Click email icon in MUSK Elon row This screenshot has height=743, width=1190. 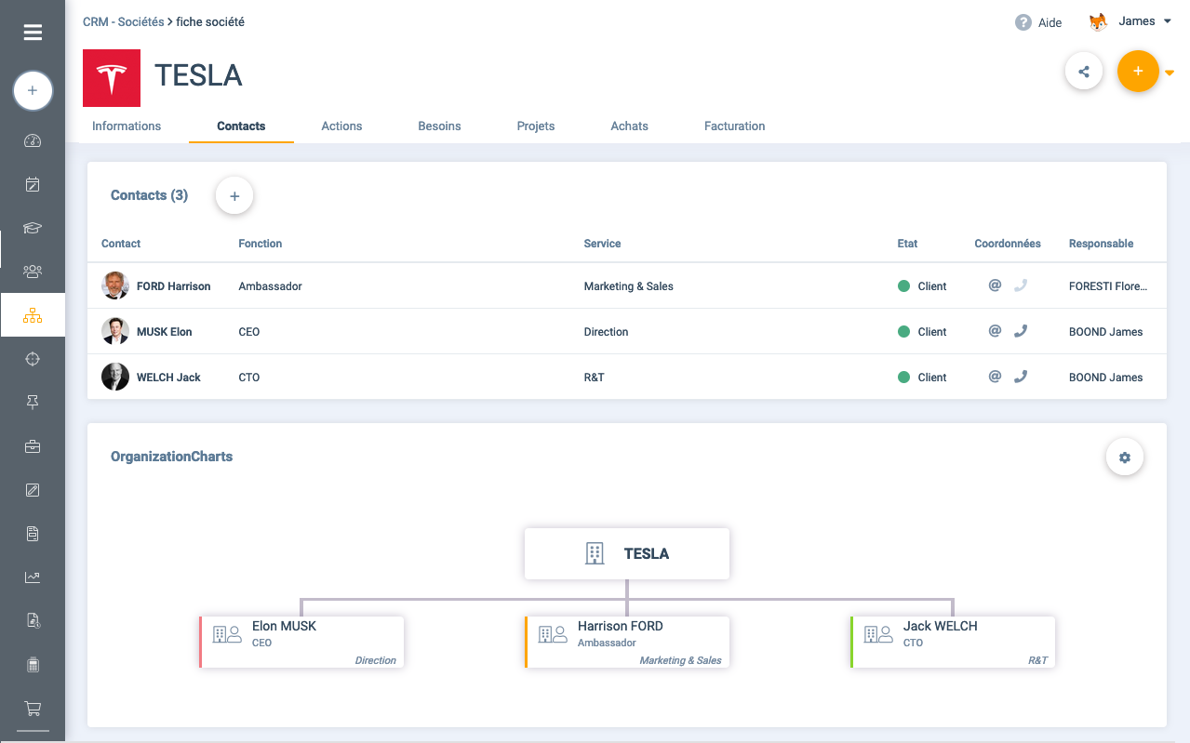tap(995, 331)
